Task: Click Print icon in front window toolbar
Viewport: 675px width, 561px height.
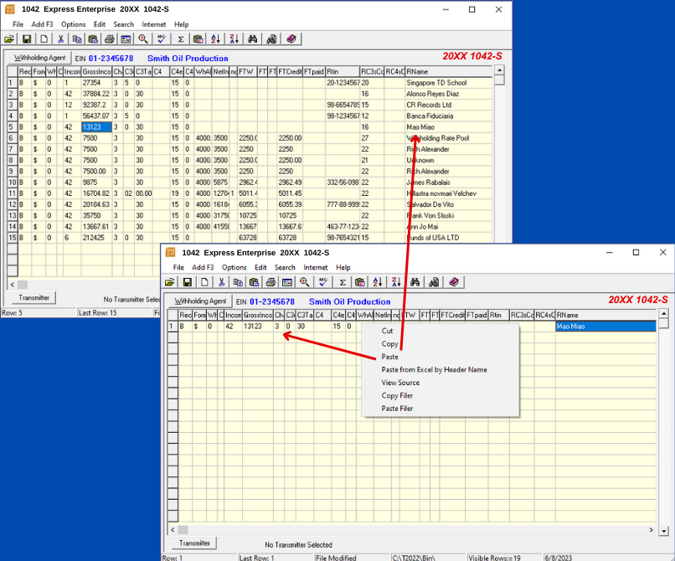Action: 270,282
